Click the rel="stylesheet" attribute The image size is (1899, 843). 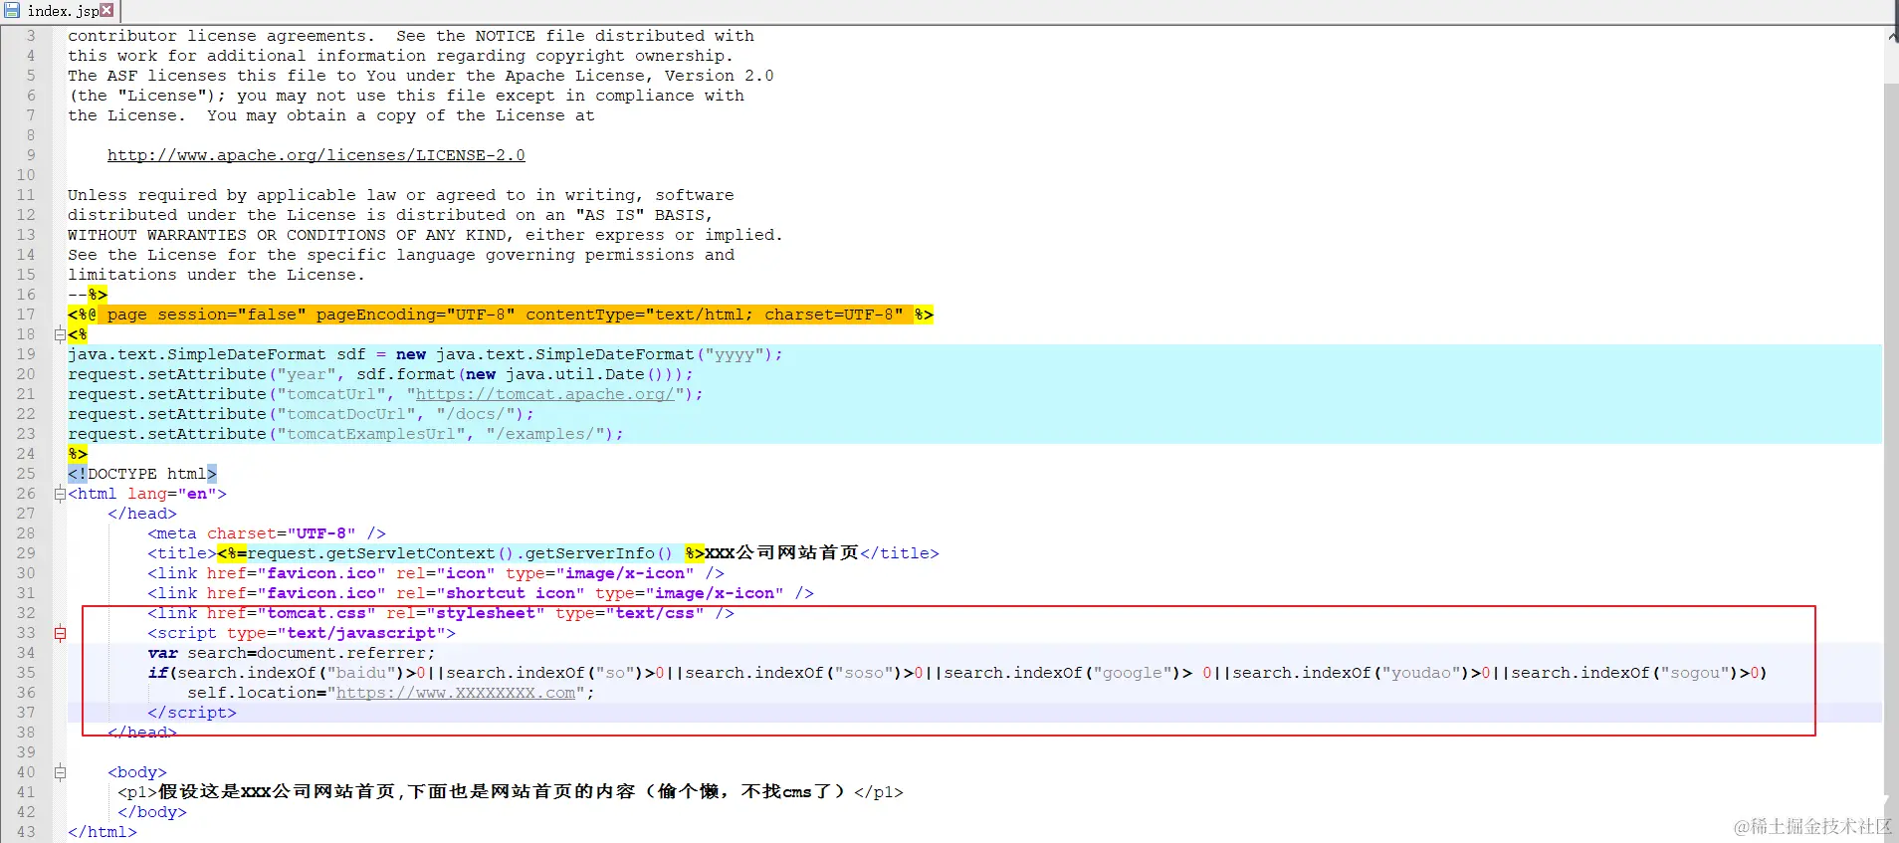466,613
